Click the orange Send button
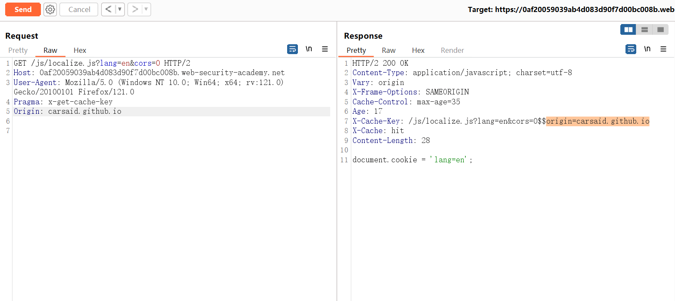 [x=23, y=9]
